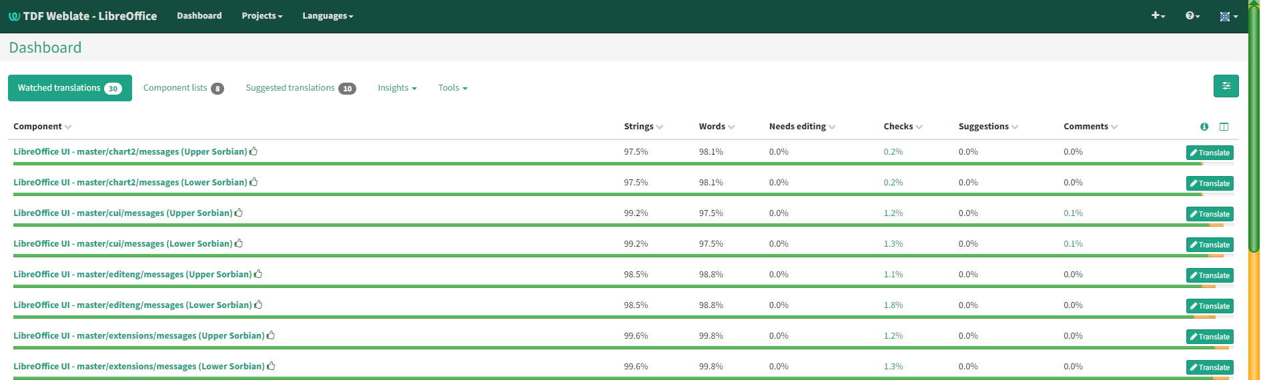Click progress bar under cui/messages (Lower Sorbian)
Image resolution: width=1261 pixels, height=380 pixels.
[x=623, y=256]
